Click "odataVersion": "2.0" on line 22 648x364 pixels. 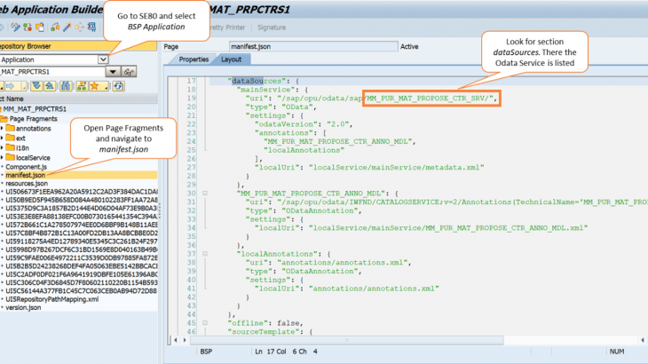coord(302,124)
